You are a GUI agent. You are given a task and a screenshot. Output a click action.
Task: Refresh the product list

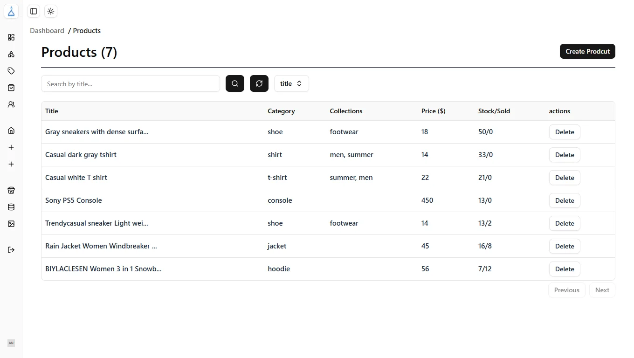pyautogui.click(x=259, y=83)
